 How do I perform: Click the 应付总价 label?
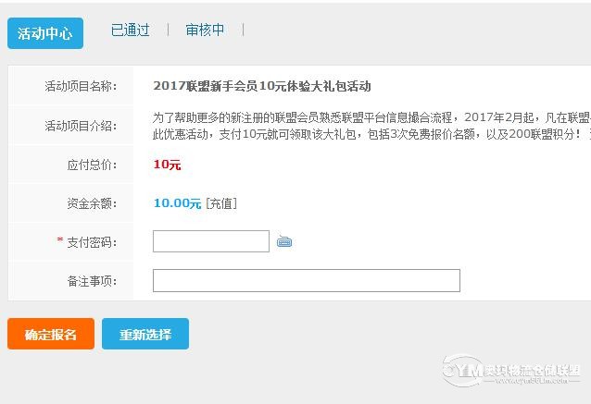tap(92, 165)
